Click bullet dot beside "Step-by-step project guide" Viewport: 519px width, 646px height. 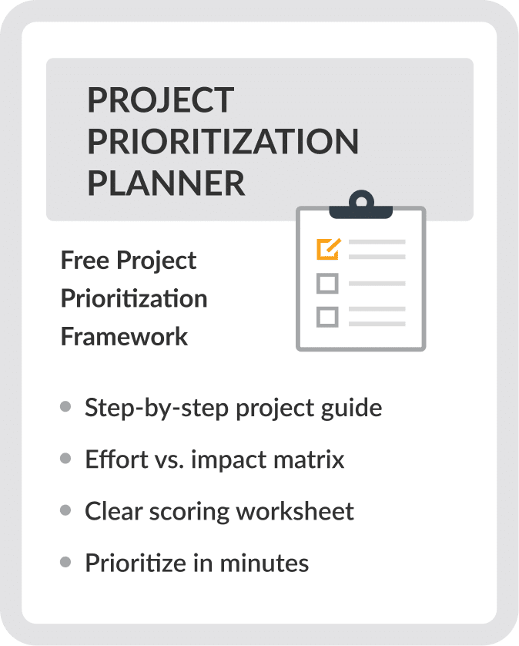coord(66,406)
